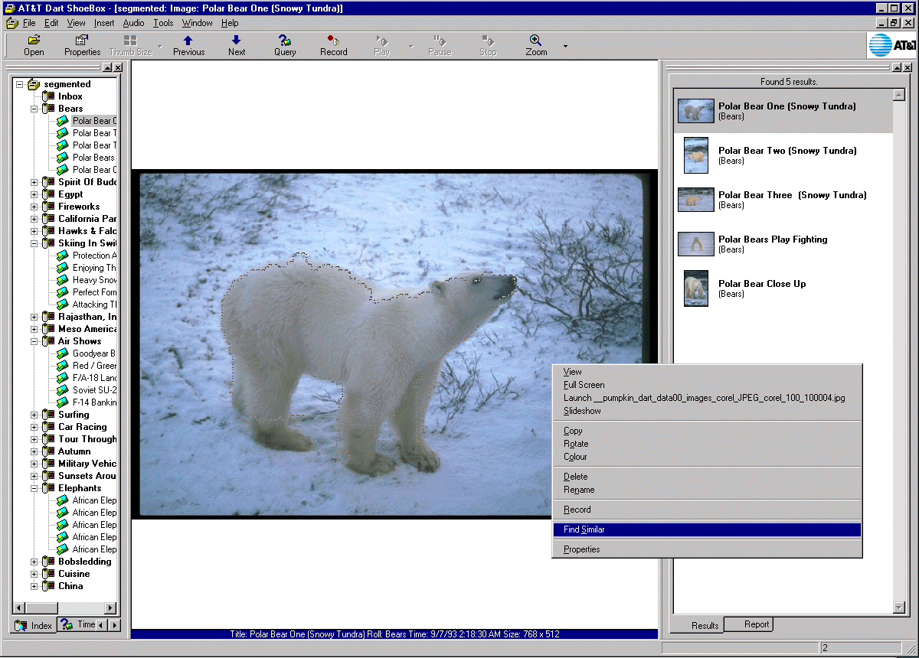Open image Properties from the toolbar

[x=82, y=41]
